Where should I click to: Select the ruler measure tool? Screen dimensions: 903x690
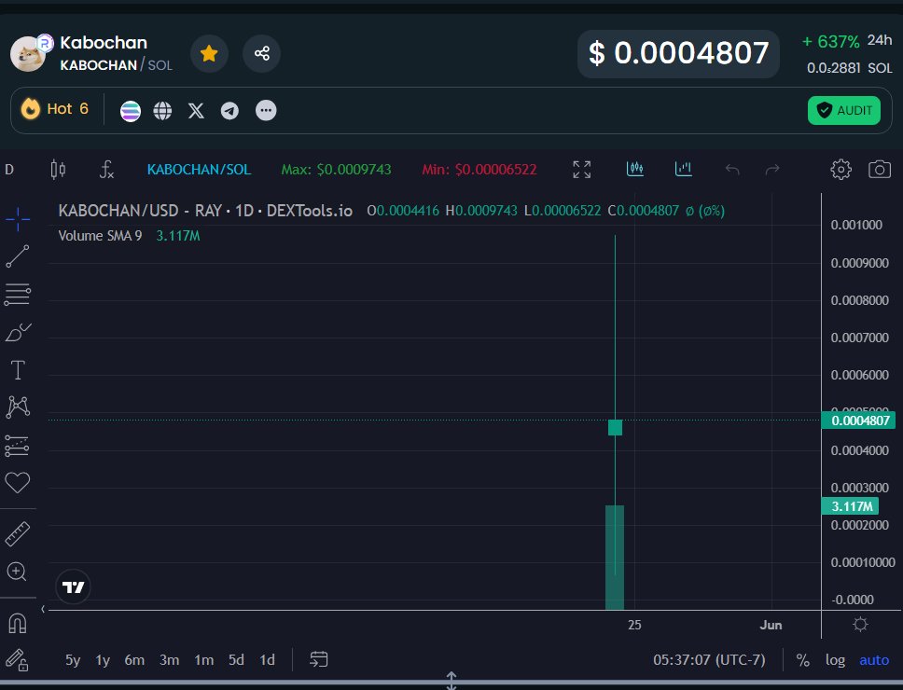click(18, 533)
